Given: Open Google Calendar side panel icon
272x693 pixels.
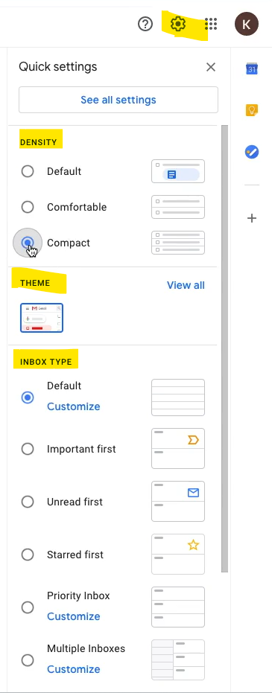Looking at the screenshot, I should click(252, 68).
